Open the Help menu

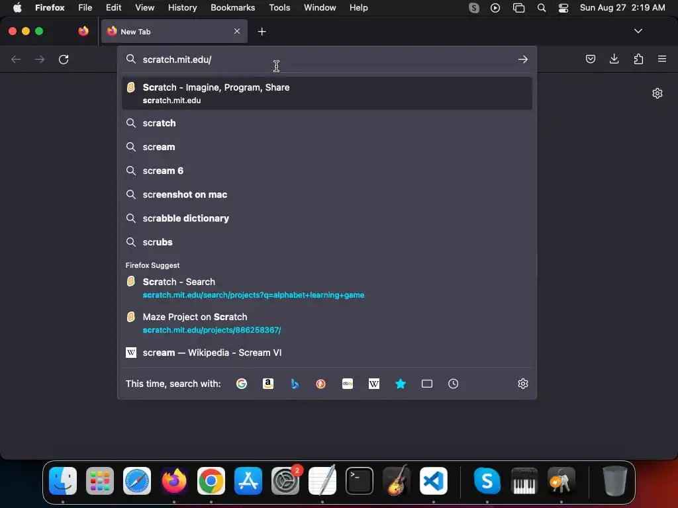[x=358, y=8]
